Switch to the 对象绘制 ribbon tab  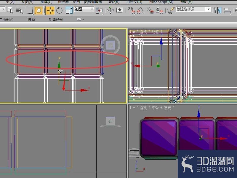(56, 20)
